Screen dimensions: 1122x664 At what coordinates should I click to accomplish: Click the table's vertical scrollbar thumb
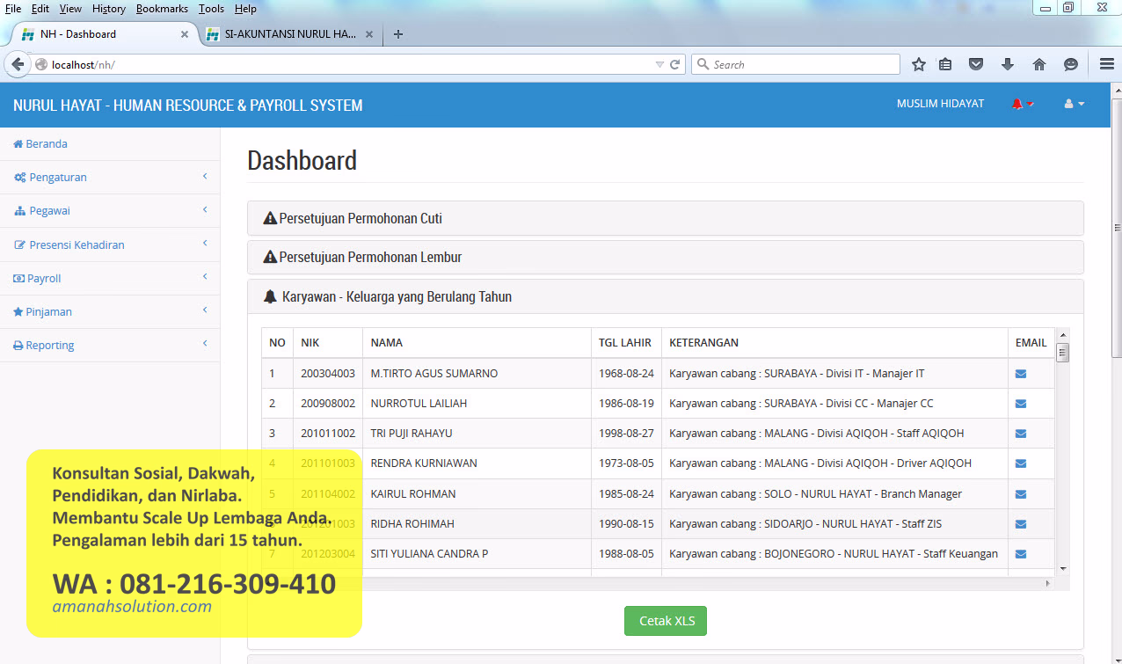pyautogui.click(x=1062, y=353)
